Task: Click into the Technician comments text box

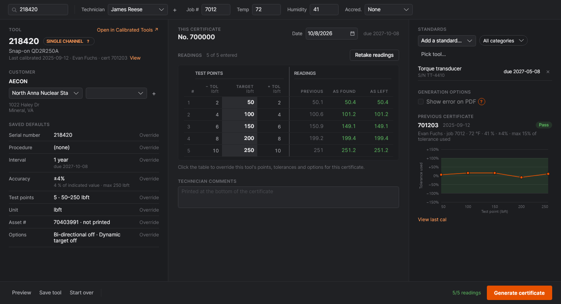Action: pos(289,197)
